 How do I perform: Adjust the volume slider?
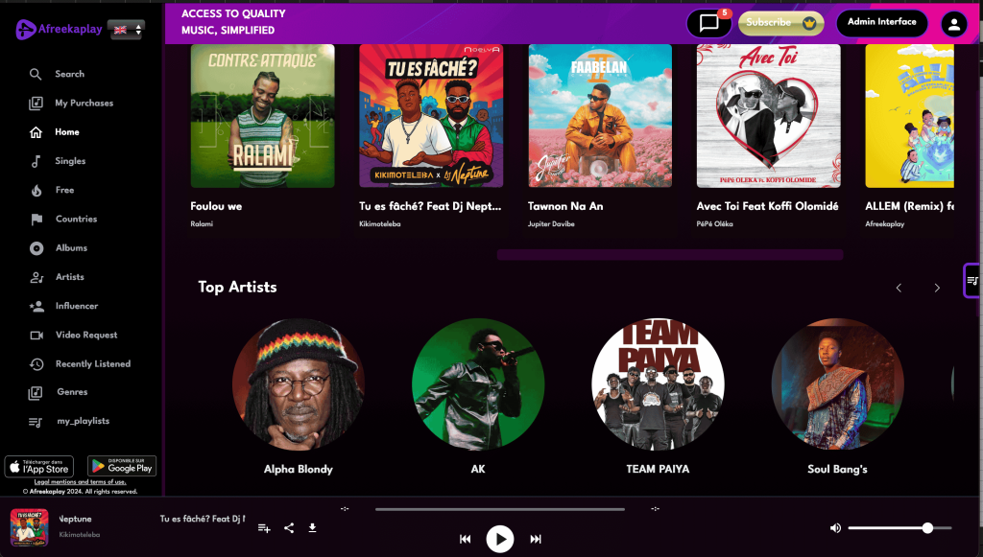[899, 528]
